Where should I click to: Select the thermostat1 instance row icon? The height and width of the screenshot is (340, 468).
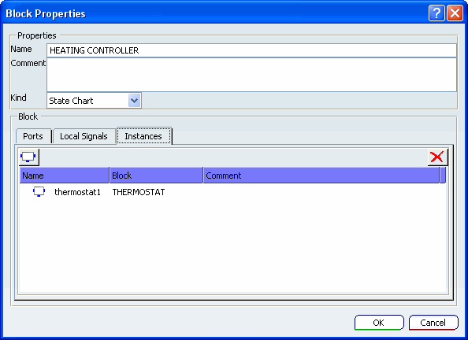[x=39, y=191]
